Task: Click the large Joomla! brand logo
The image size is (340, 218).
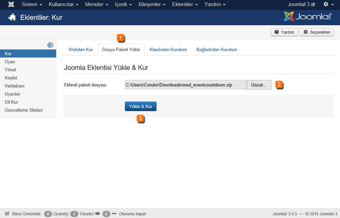Action: tap(308, 17)
